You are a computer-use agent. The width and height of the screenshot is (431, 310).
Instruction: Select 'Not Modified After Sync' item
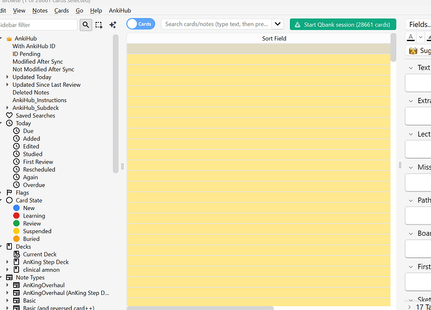point(44,69)
